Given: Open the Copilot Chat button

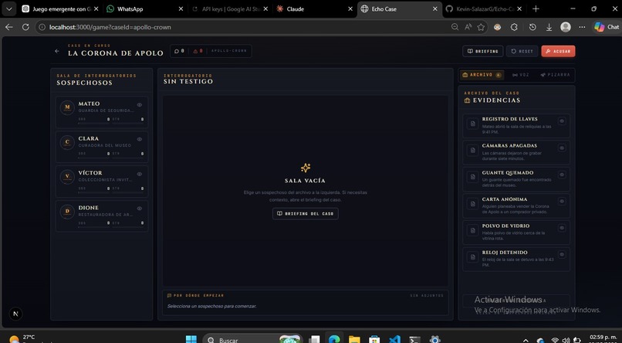Looking at the screenshot, I should pos(607,27).
